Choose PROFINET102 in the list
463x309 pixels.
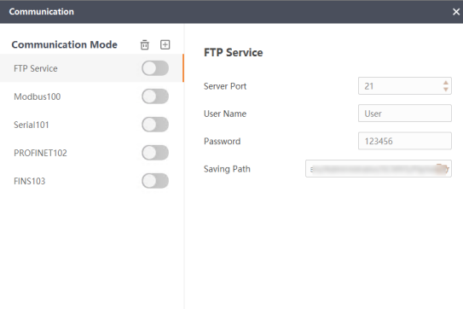(91, 153)
